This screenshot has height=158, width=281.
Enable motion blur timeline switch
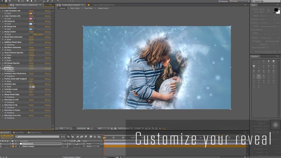pyautogui.click(x=86, y=137)
